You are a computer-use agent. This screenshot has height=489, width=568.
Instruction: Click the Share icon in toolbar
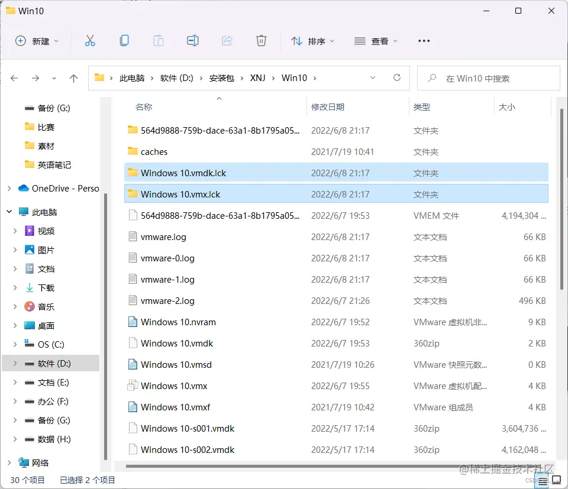[x=227, y=41]
